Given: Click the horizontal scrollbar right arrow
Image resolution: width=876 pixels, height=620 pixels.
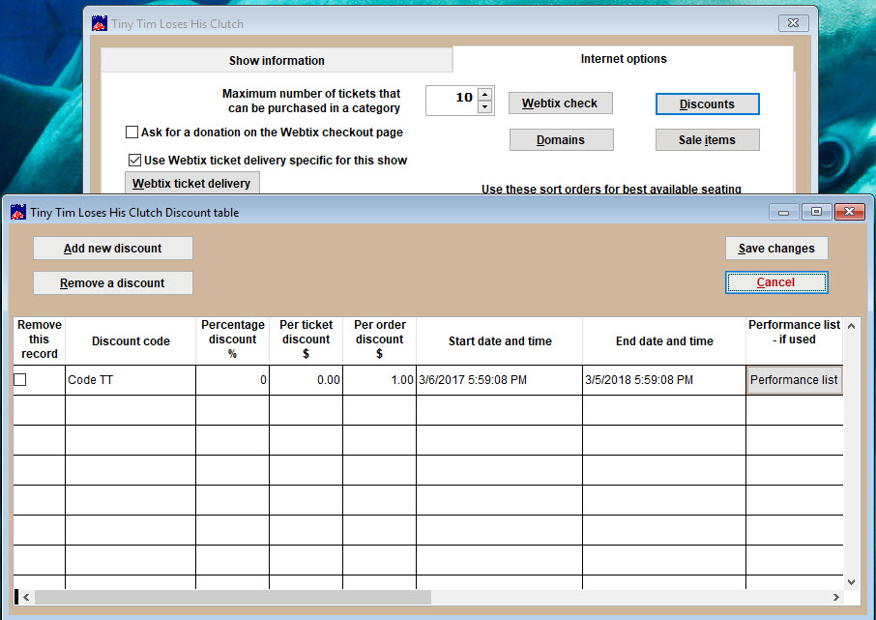Looking at the screenshot, I should click(x=835, y=597).
